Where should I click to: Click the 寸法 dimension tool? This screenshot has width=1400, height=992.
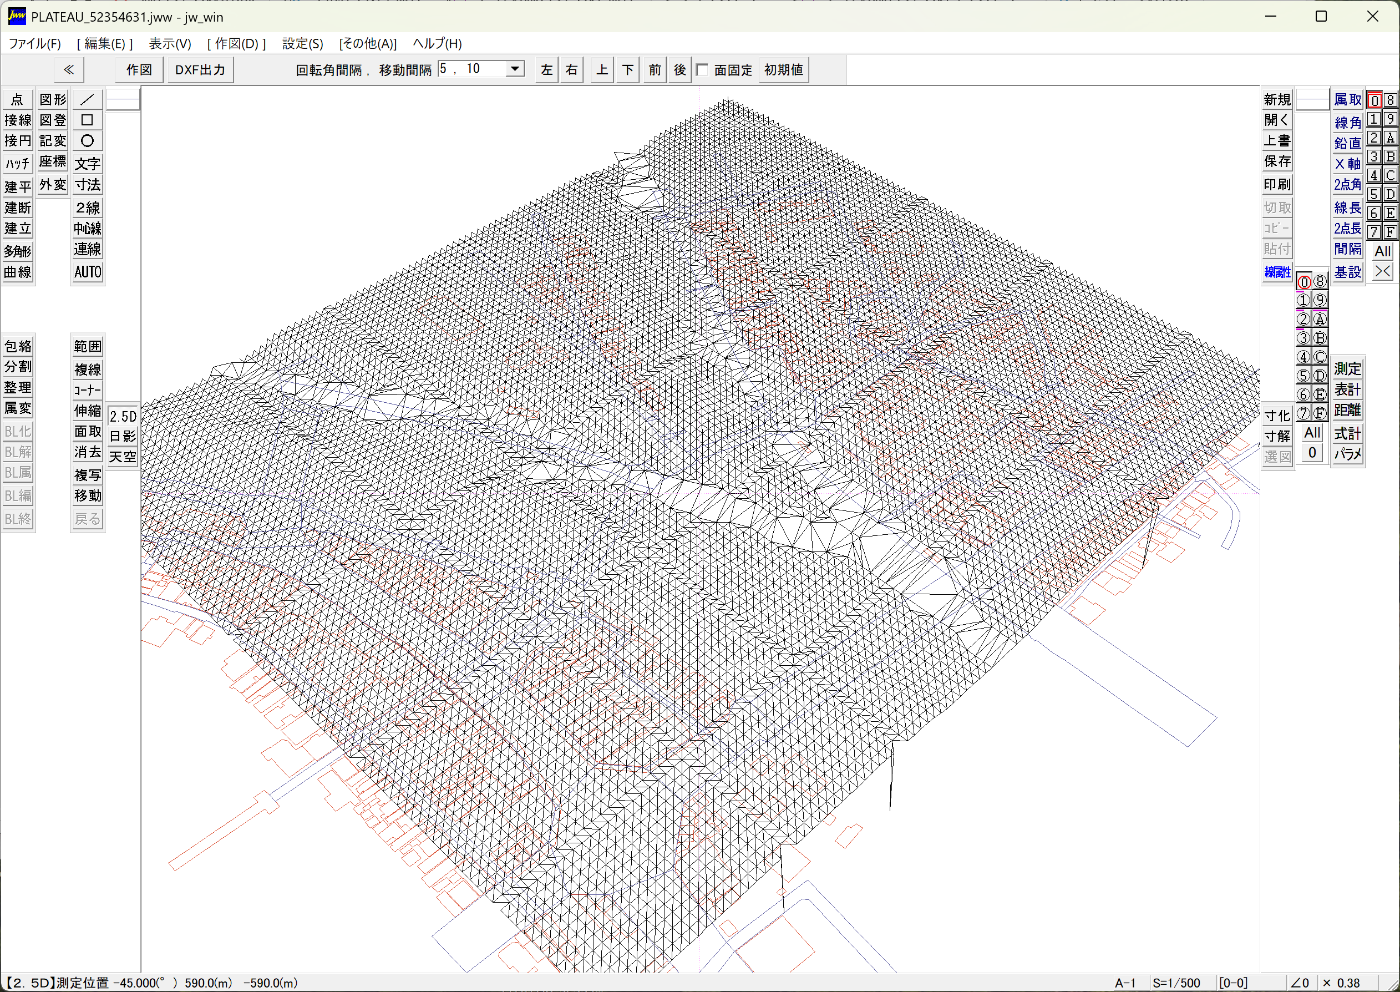point(87,184)
